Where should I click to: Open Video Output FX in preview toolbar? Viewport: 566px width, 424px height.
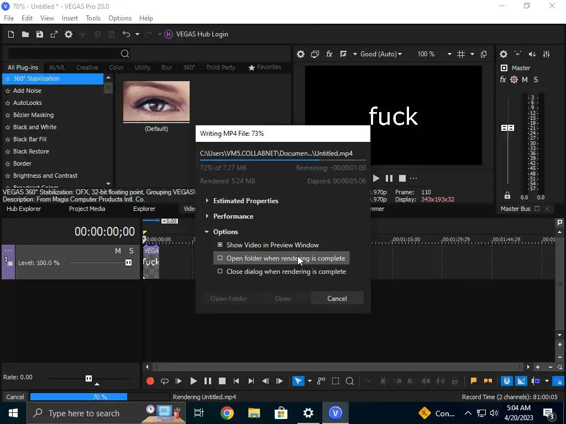coord(329,54)
